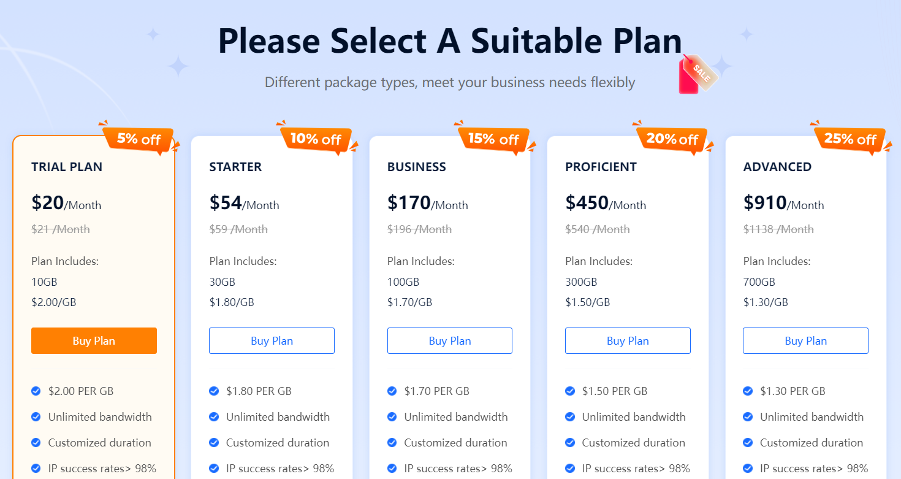Click checkmark beside Advanced IP success rates
Screen dimensions: 901x479
point(748,469)
